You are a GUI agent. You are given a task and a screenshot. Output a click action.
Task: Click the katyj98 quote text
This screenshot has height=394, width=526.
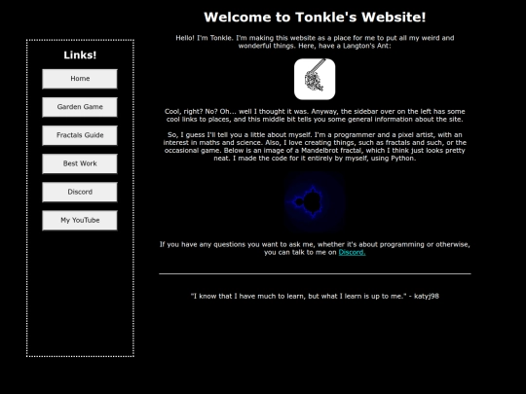tap(315, 296)
